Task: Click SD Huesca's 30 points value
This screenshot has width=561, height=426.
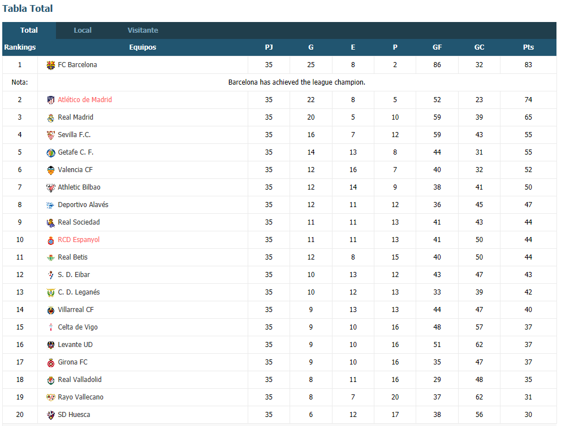Action: (x=528, y=415)
